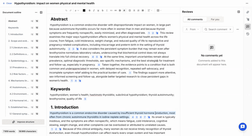Open the version history sidebar panel

248,34
